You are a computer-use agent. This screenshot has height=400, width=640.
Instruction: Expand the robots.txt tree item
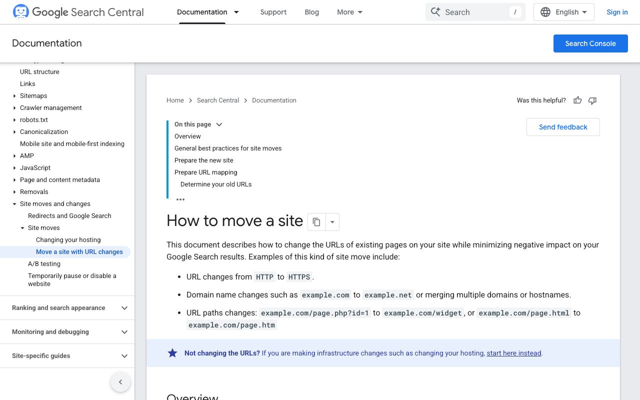(14, 120)
